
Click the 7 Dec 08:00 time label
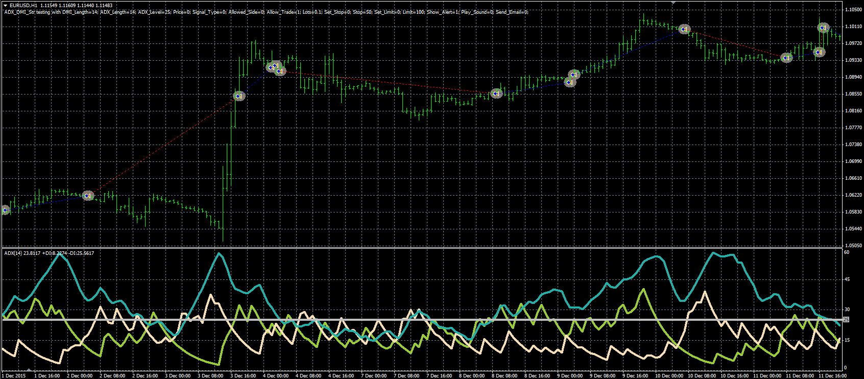pos(406,376)
